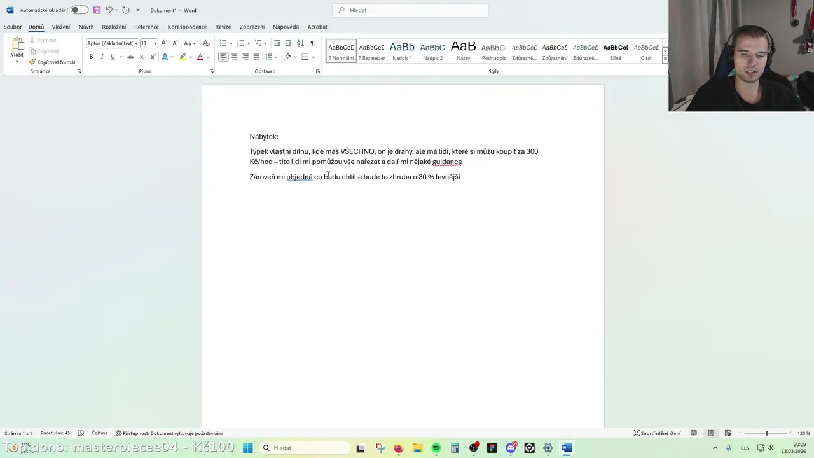Clear all formatting
The width and height of the screenshot is (814, 458).
tap(206, 43)
